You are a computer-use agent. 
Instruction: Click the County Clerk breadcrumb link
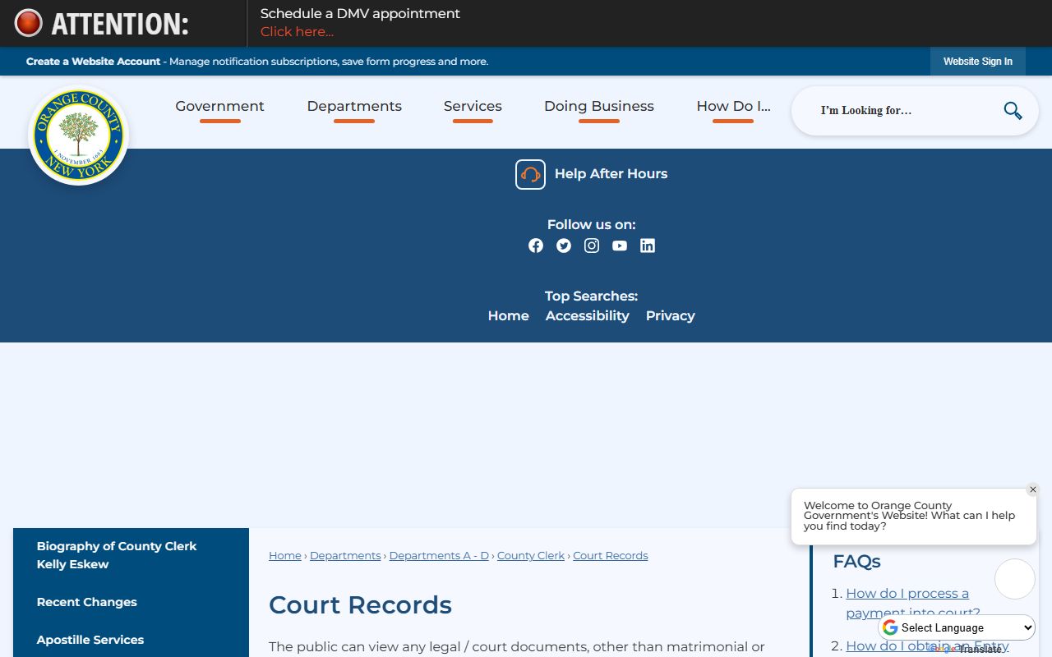pos(531,556)
